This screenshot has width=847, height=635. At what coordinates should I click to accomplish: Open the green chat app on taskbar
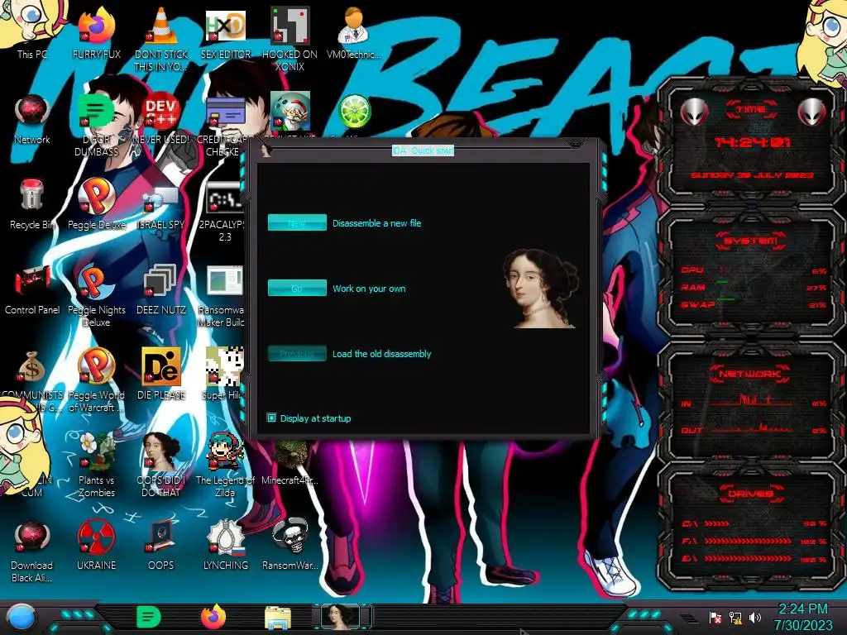tap(149, 617)
